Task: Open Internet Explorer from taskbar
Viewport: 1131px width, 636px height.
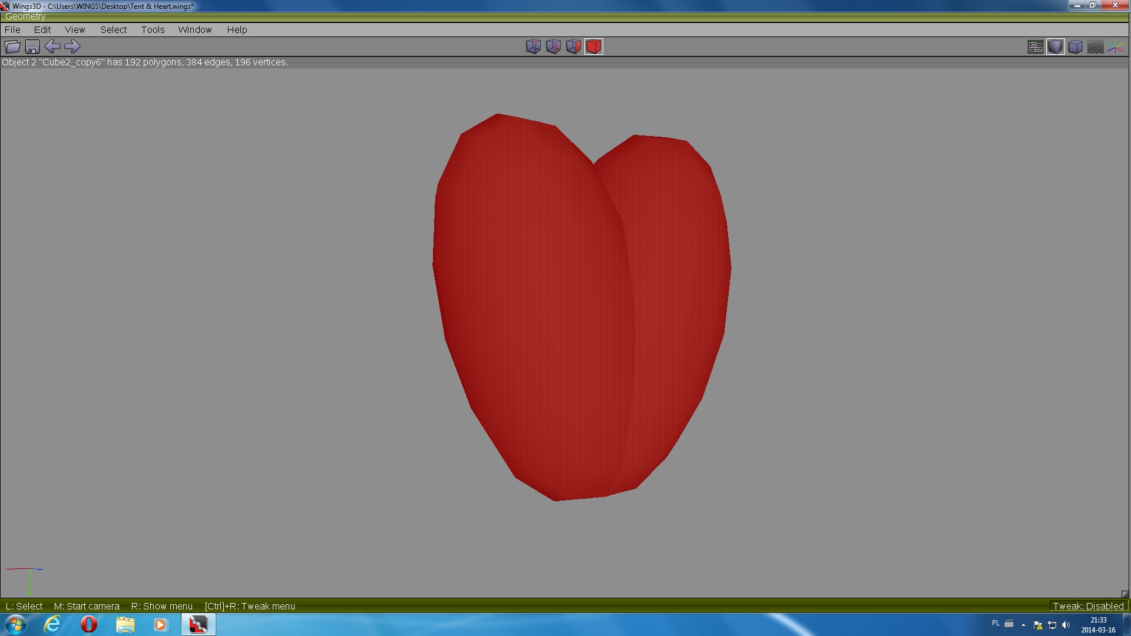Action: pyautogui.click(x=52, y=624)
